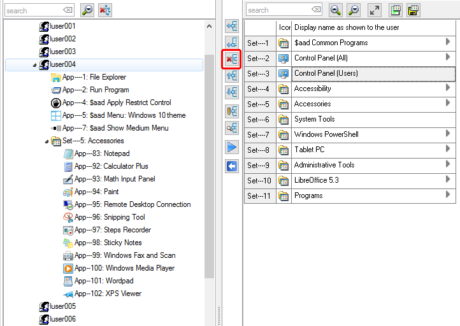Click the left tree scrollbar up arrow
This screenshot has height=326, width=460.
[x=210, y=26]
